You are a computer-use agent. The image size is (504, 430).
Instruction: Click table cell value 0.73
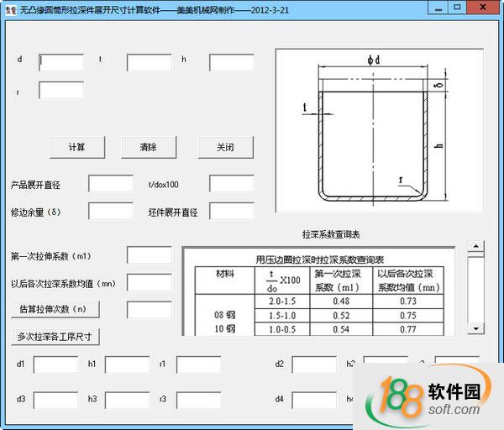coord(408,302)
